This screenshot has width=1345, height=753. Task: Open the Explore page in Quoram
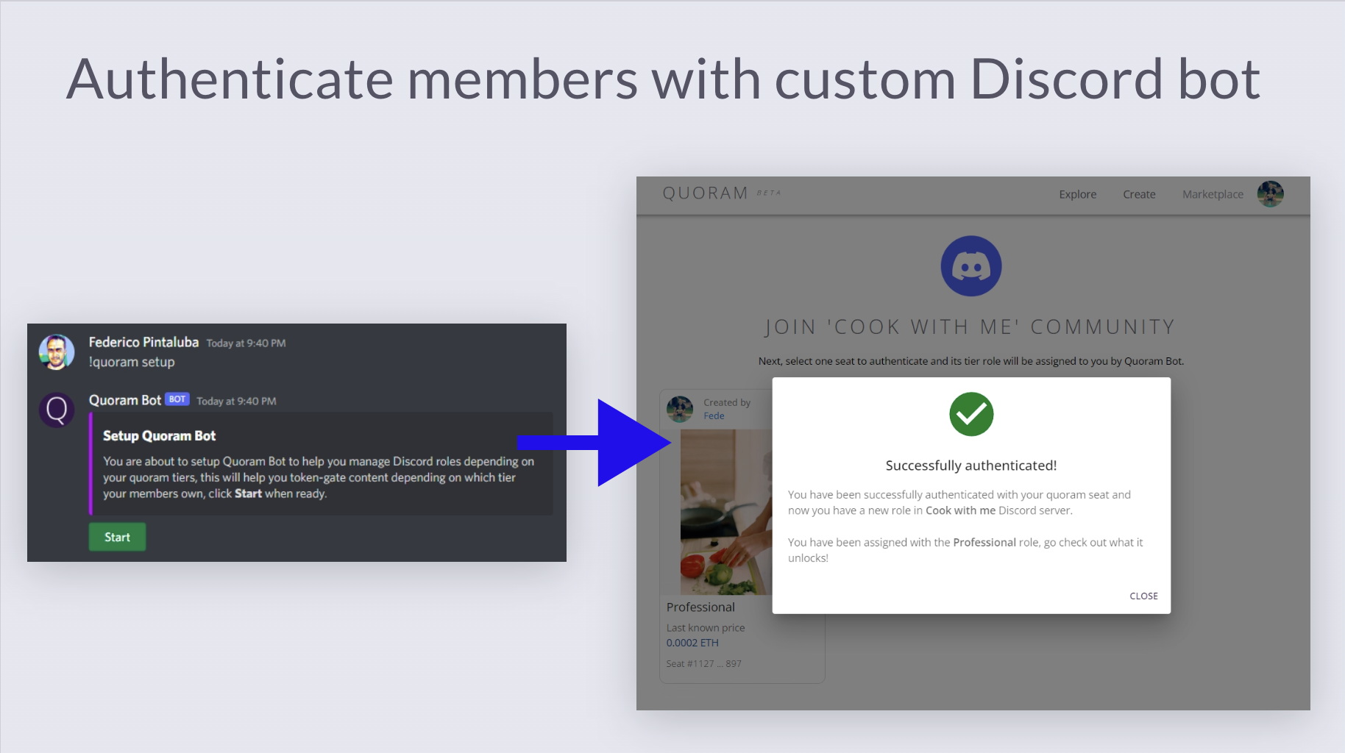tap(1077, 194)
